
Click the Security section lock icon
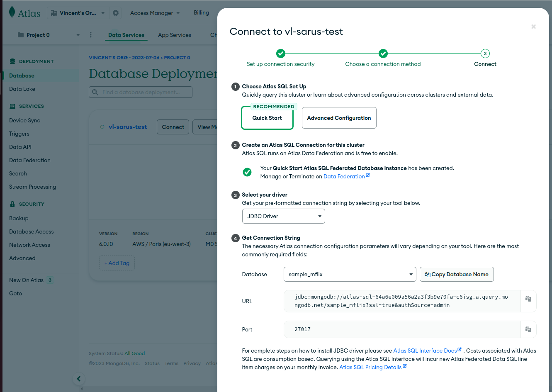pos(12,204)
